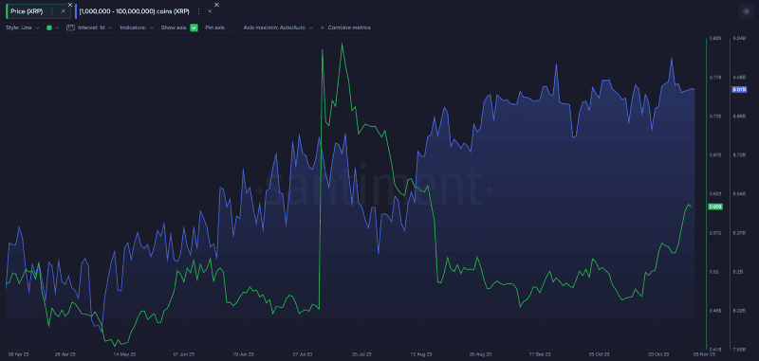
Task: Expand the Style: Line dropdown
Action: (x=23, y=27)
